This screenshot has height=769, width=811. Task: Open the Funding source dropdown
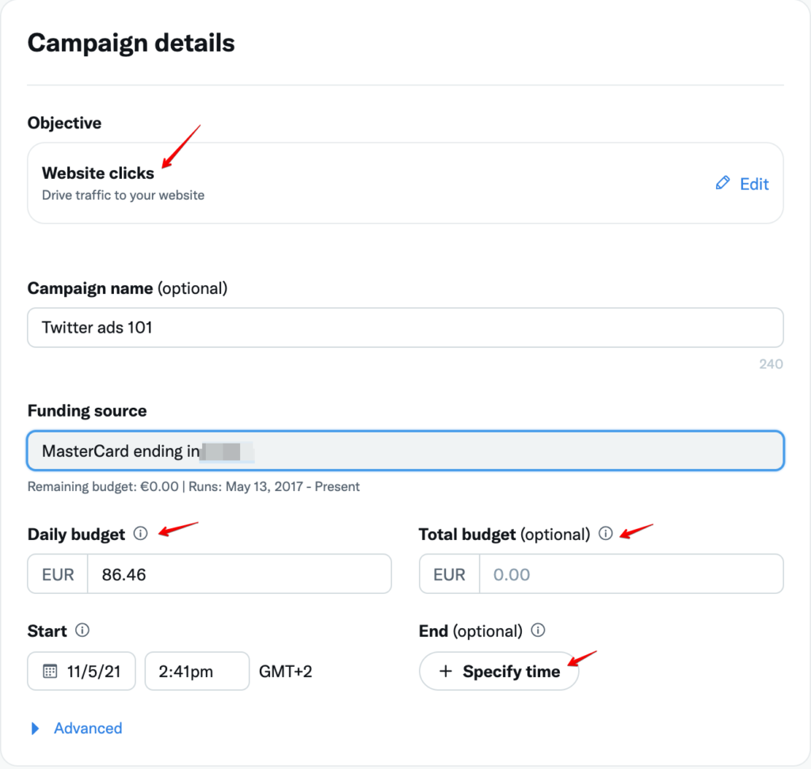[405, 451]
